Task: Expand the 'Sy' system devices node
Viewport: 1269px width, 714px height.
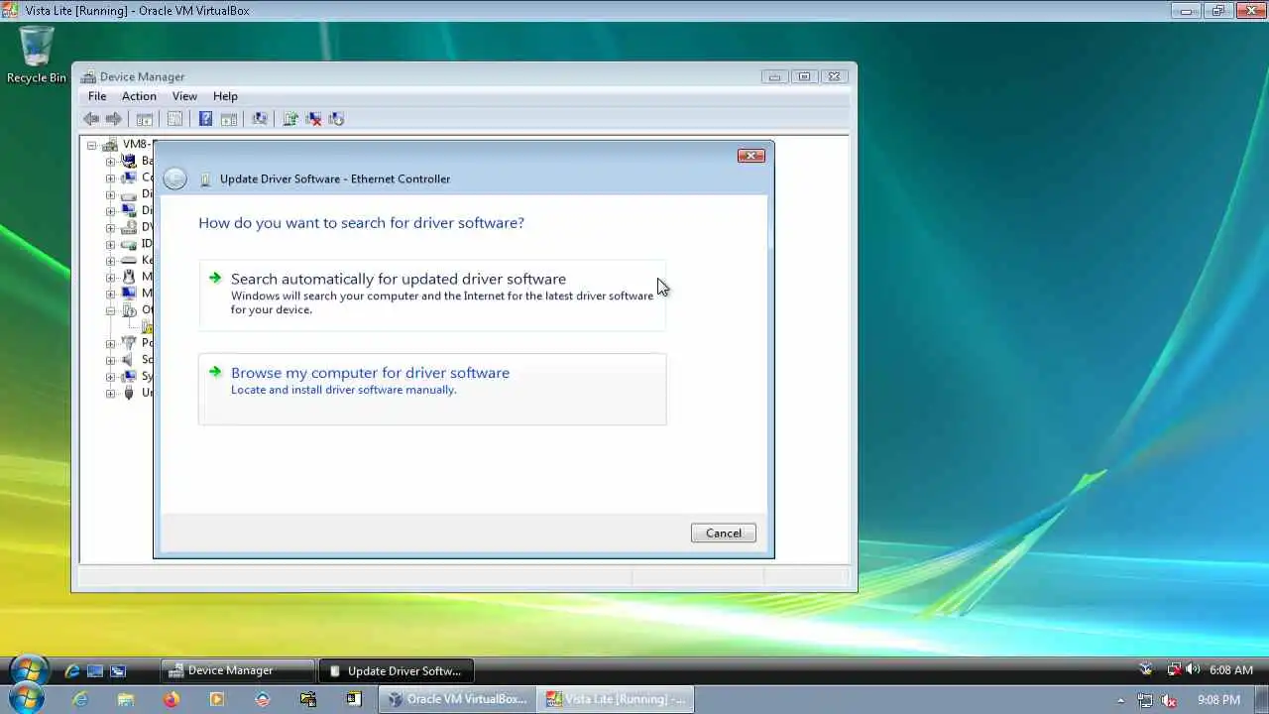Action: pyautogui.click(x=110, y=377)
